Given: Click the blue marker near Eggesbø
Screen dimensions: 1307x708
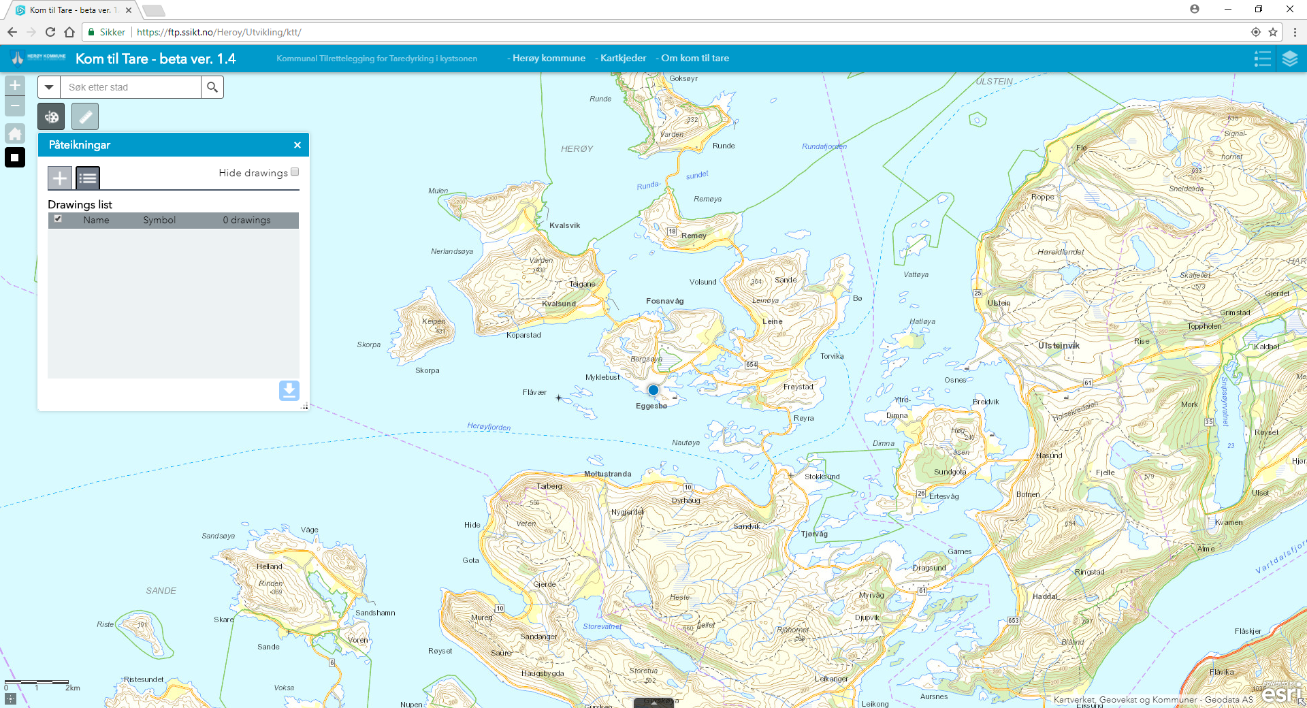Looking at the screenshot, I should pyautogui.click(x=653, y=390).
